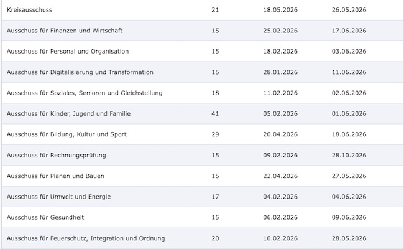Click Ausschuss für Soziales, Senioren und Gleichstellung
Image resolution: width=404 pixels, height=249 pixels.
click(85, 93)
